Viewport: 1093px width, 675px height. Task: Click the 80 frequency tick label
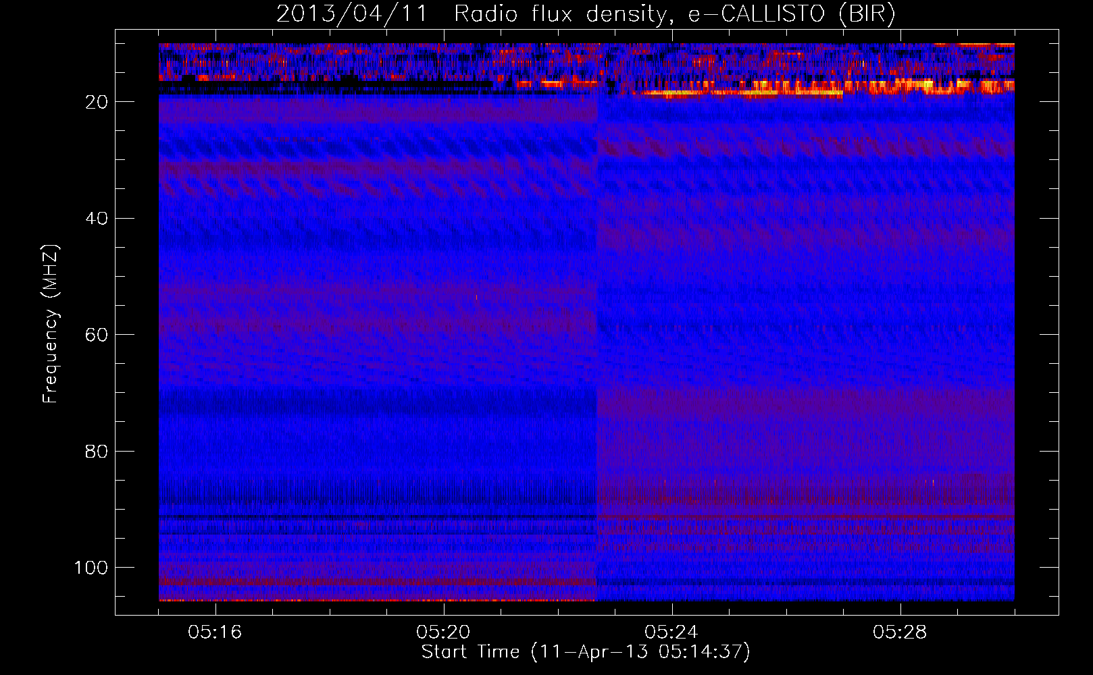pyautogui.click(x=97, y=451)
